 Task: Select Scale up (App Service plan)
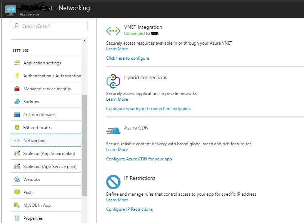[x=49, y=154]
